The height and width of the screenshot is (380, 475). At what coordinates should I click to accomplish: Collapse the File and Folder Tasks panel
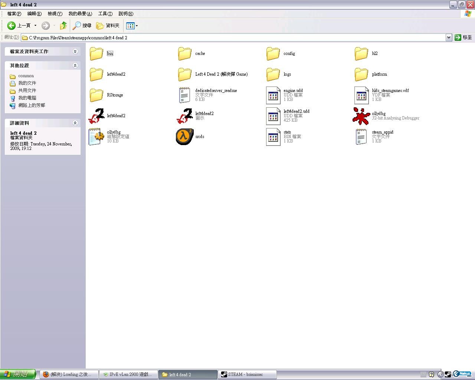[x=75, y=52]
